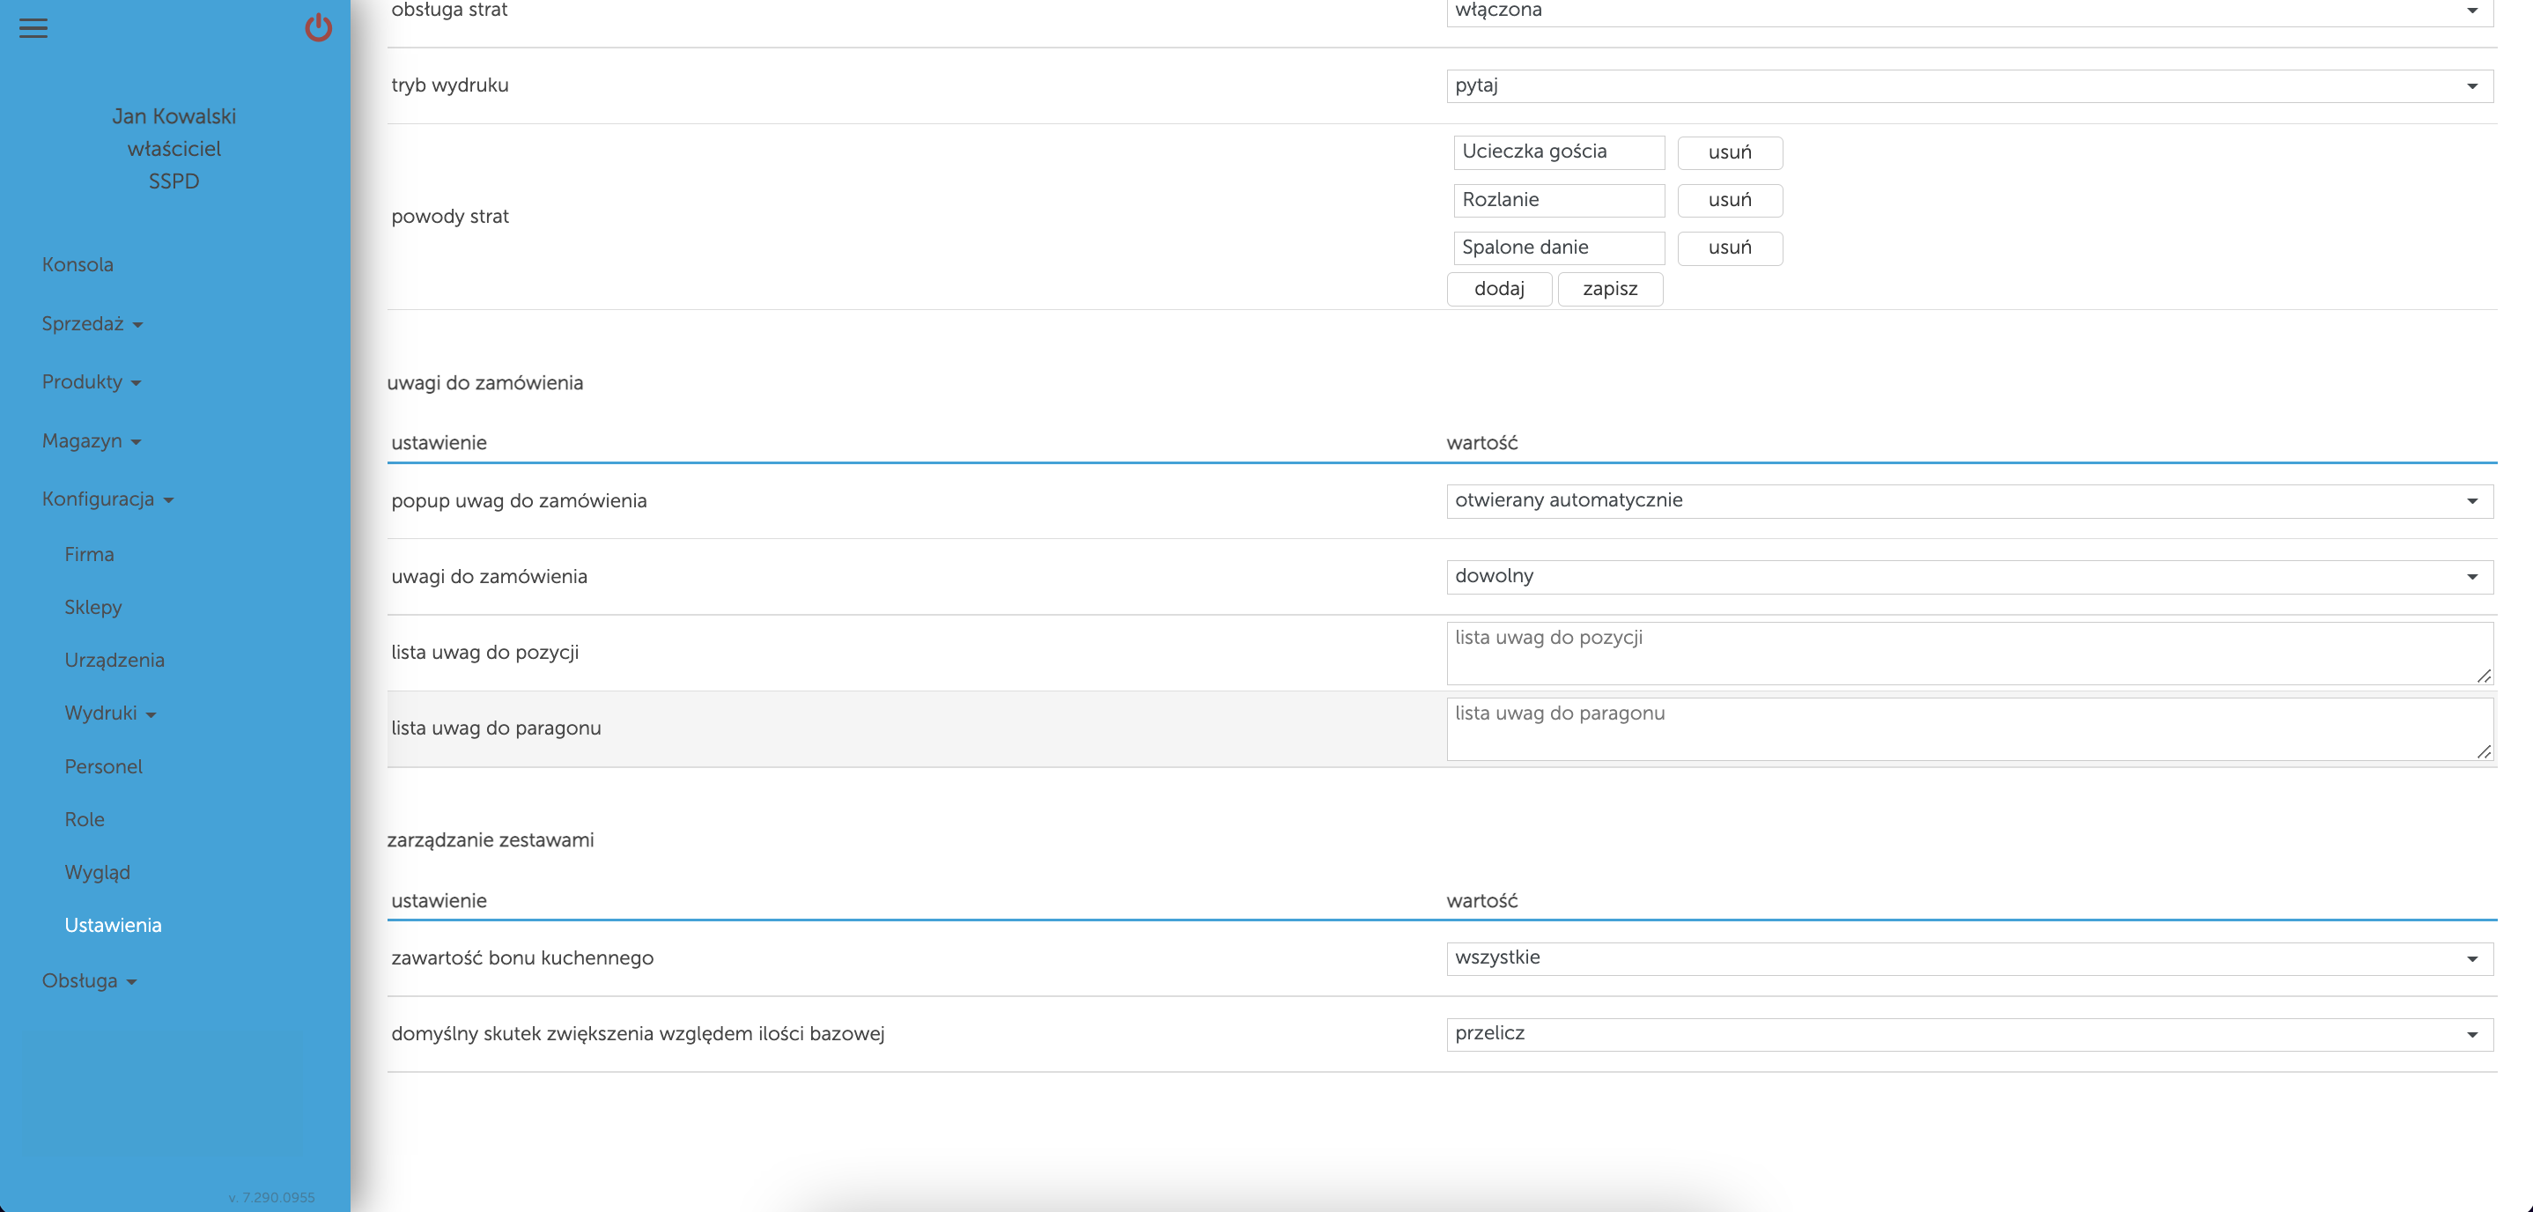Image resolution: width=2533 pixels, height=1212 pixels.
Task: Open zawartość bonu kuchennego dropdown
Action: coord(1968,958)
